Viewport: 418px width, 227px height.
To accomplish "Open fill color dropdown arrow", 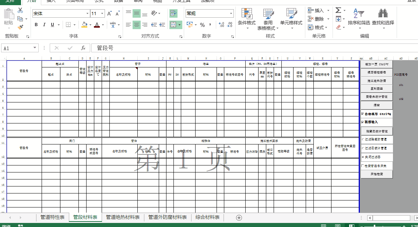I will click(90, 25).
